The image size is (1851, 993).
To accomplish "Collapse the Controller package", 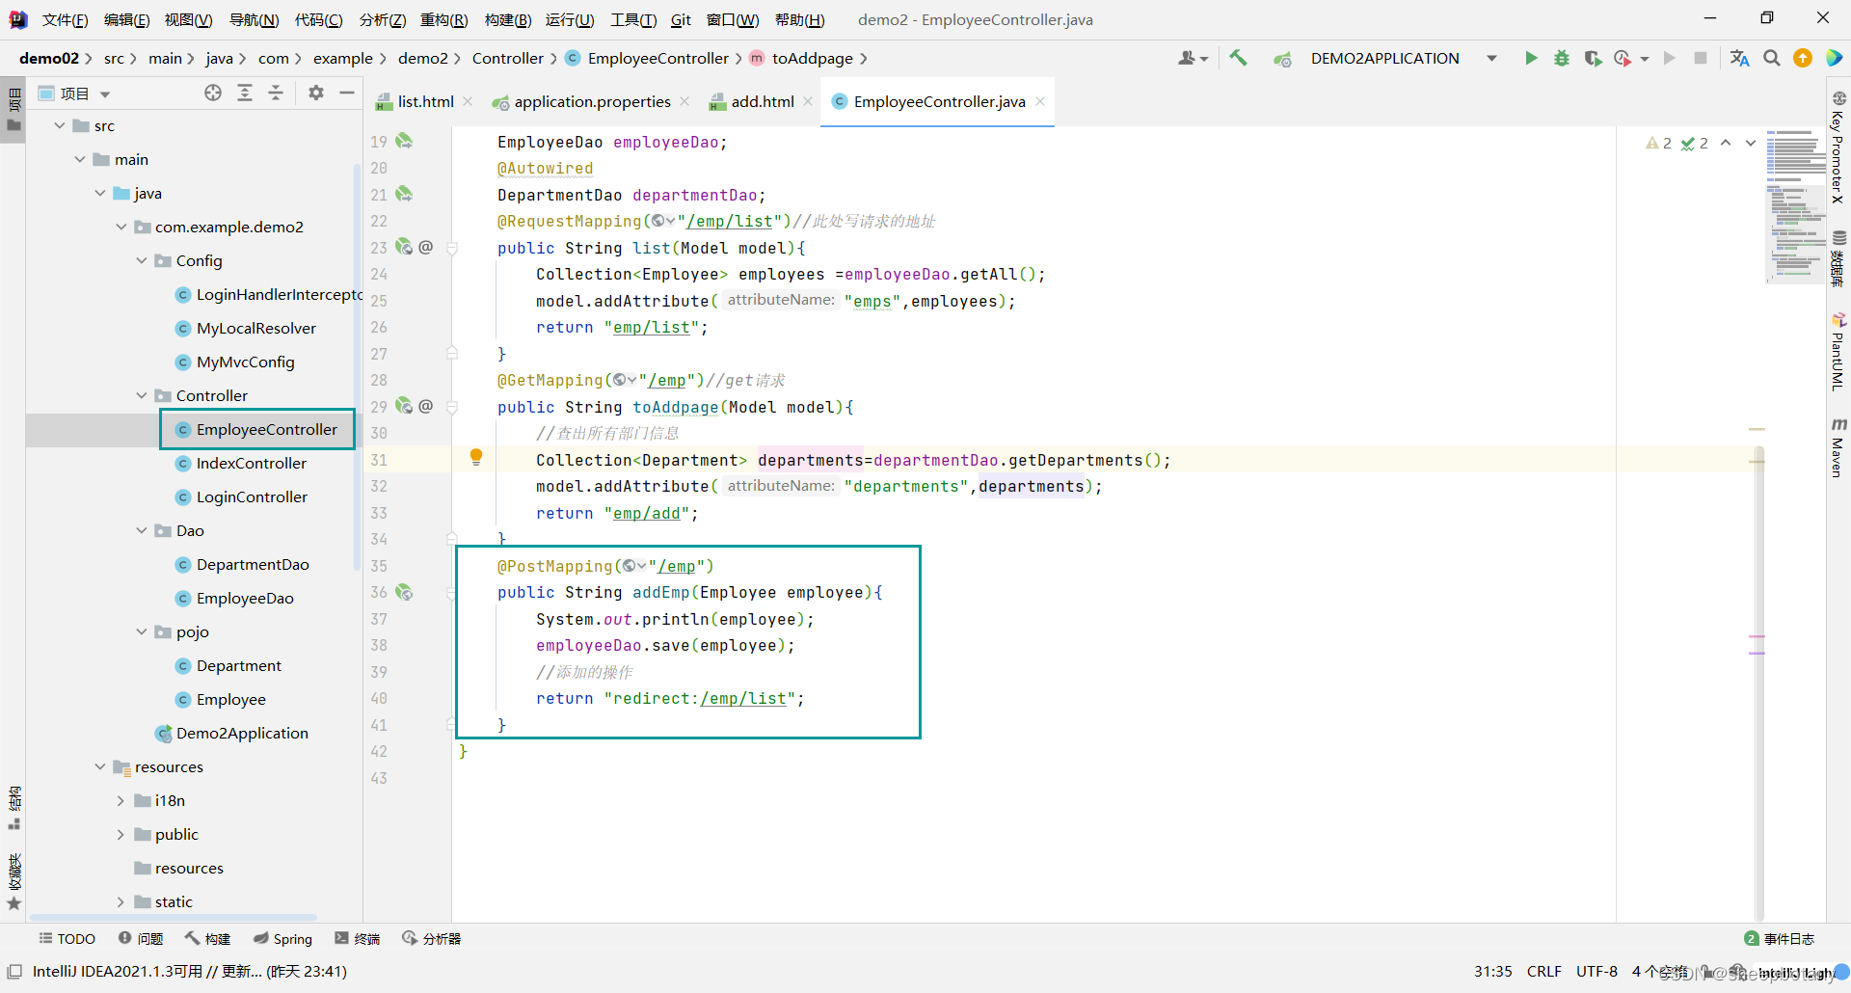I will coord(142,395).
